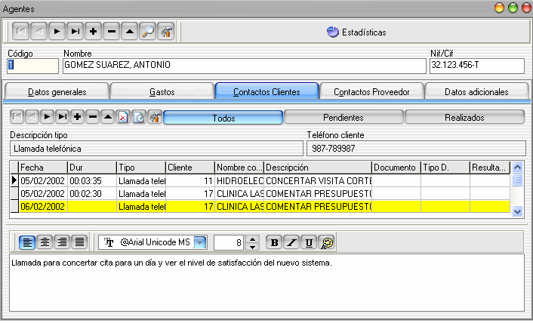This screenshot has width=533, height=323.
Task: Toggle underline text formatting
Action: (x=309, y=242)
